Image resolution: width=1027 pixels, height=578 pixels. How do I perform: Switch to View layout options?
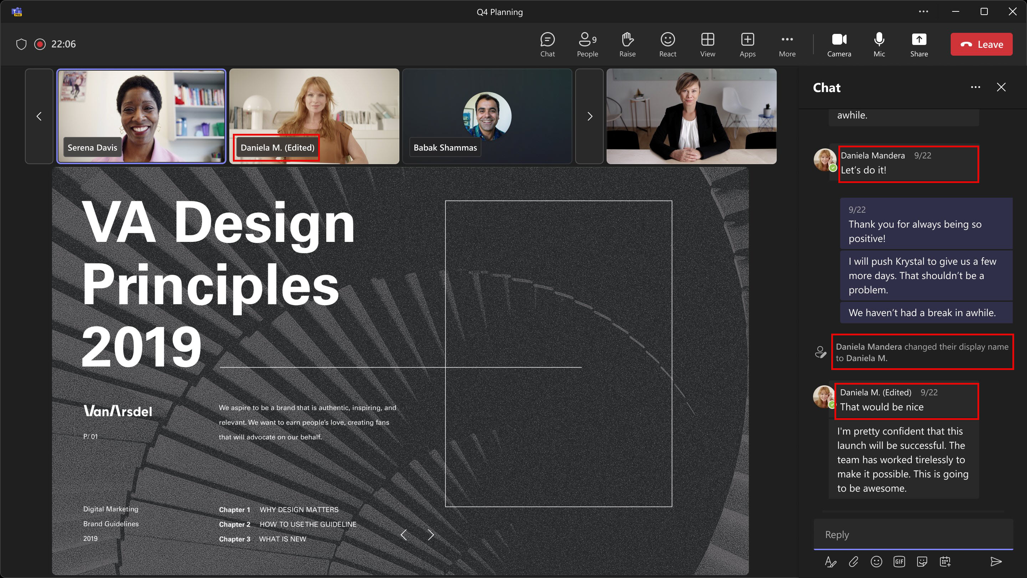(707, 44)
